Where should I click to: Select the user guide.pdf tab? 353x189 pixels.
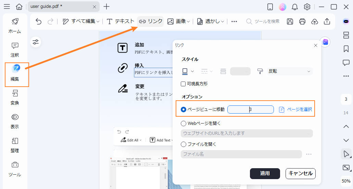[x=63, y=6]
